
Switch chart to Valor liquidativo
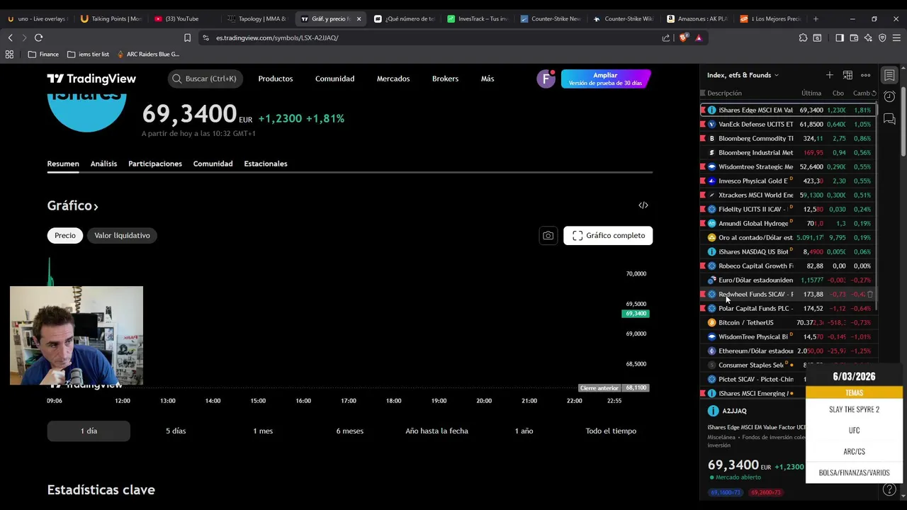click(x=122, y=235)
